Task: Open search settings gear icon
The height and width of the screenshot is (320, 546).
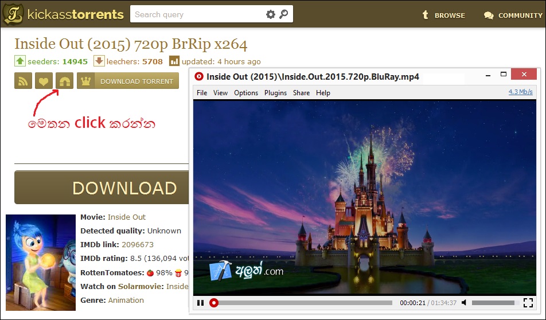Action: pos(271,14)
